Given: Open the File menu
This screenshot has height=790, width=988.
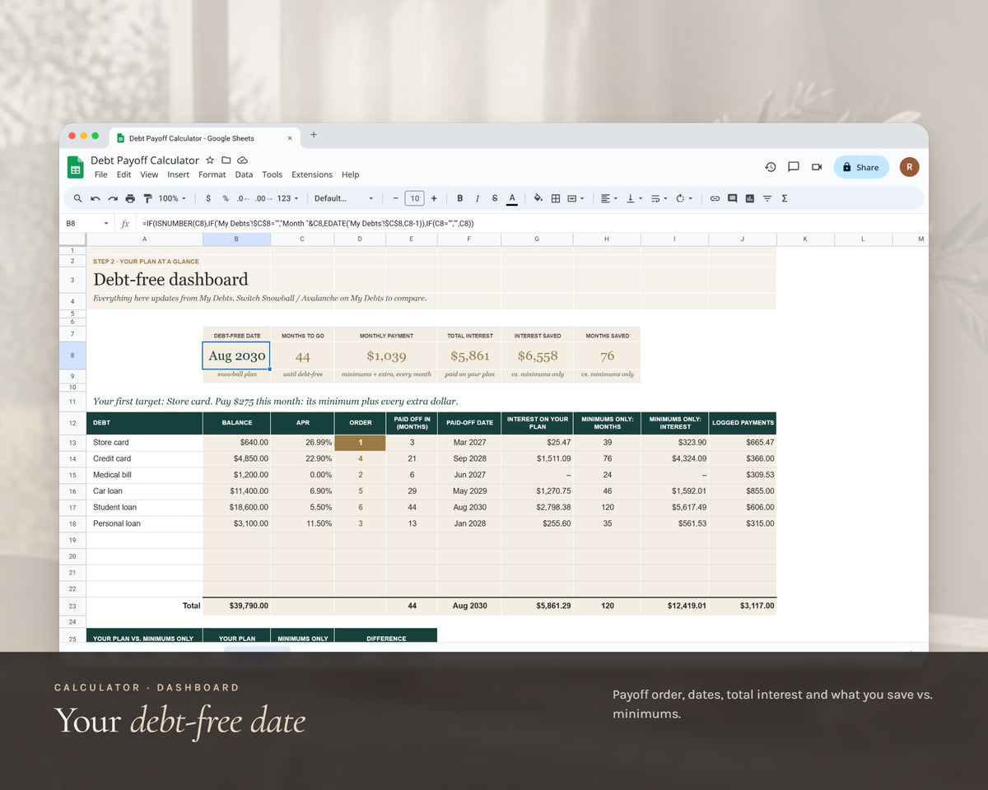Looking at the screenshot, I should 100,174.
